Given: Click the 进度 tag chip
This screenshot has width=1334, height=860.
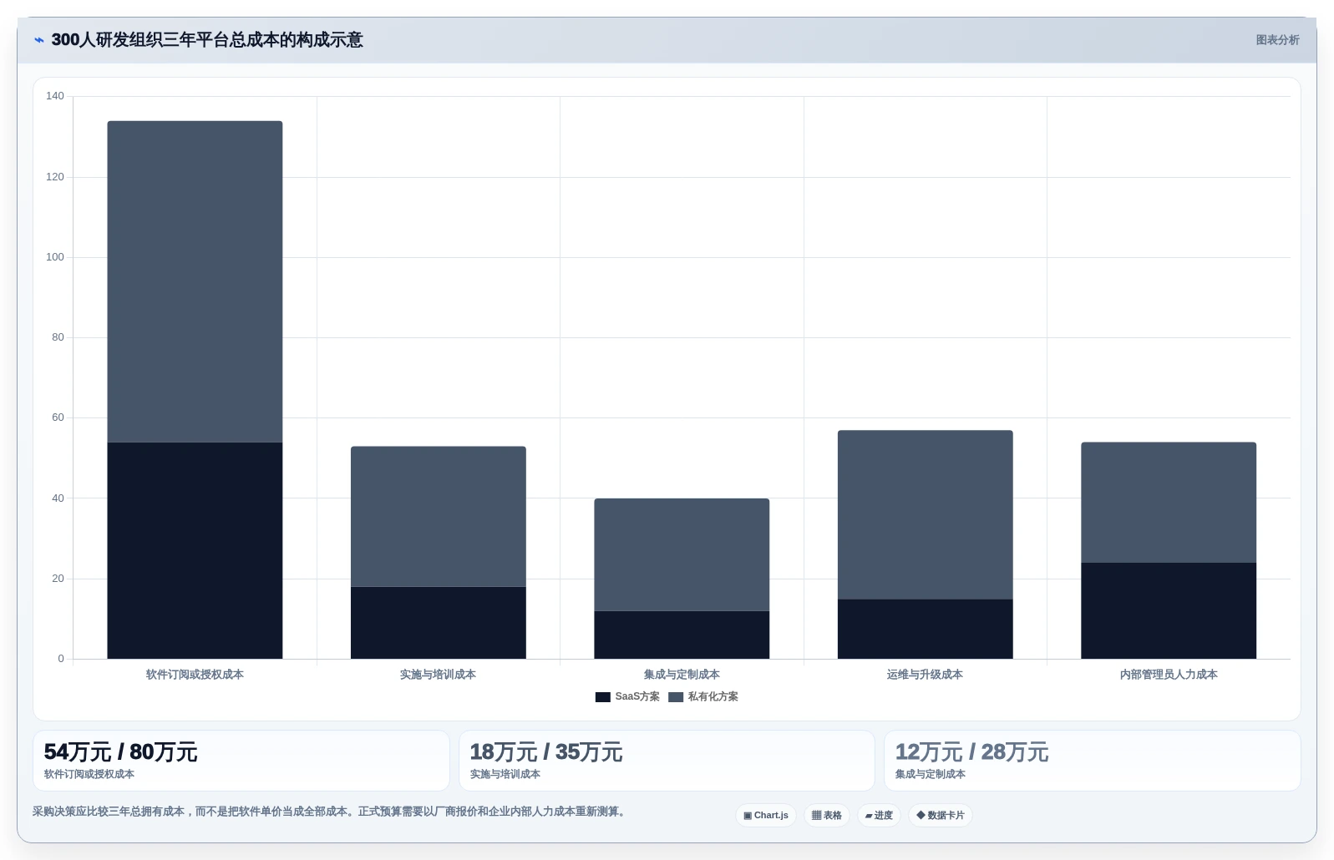Looking at the screenshot, I should point(879,815).
